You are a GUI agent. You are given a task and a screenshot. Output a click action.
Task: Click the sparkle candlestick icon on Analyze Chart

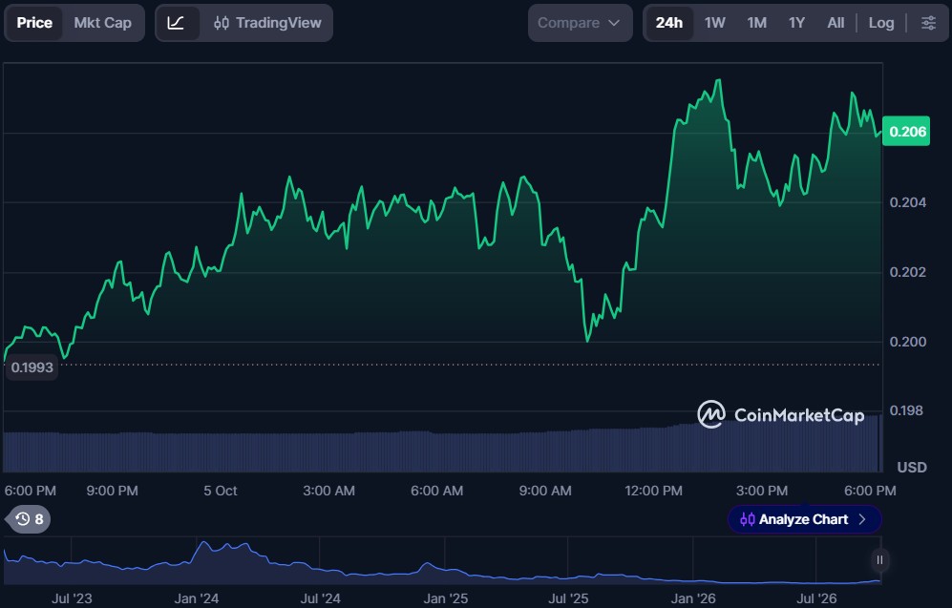coord(748,519)
